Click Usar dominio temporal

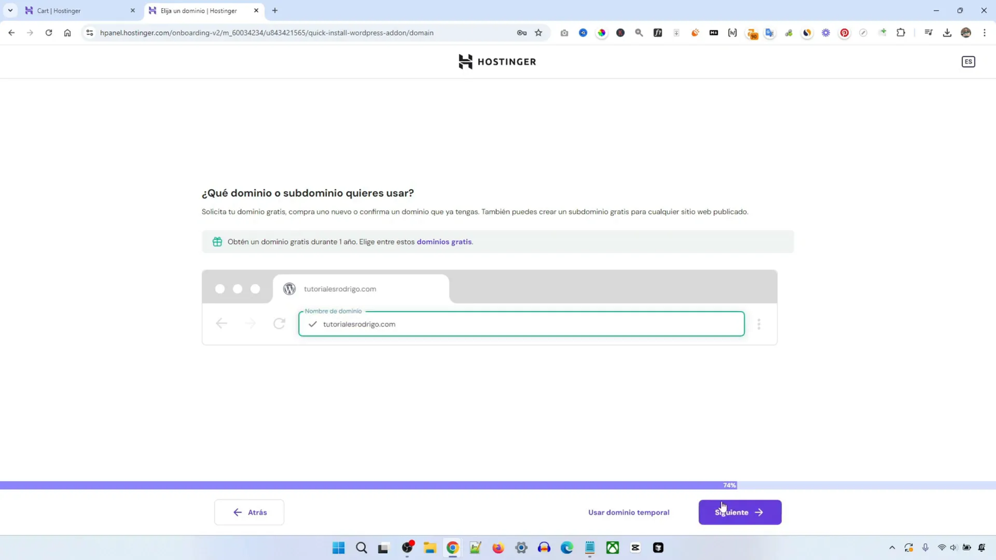click(629, 511)
